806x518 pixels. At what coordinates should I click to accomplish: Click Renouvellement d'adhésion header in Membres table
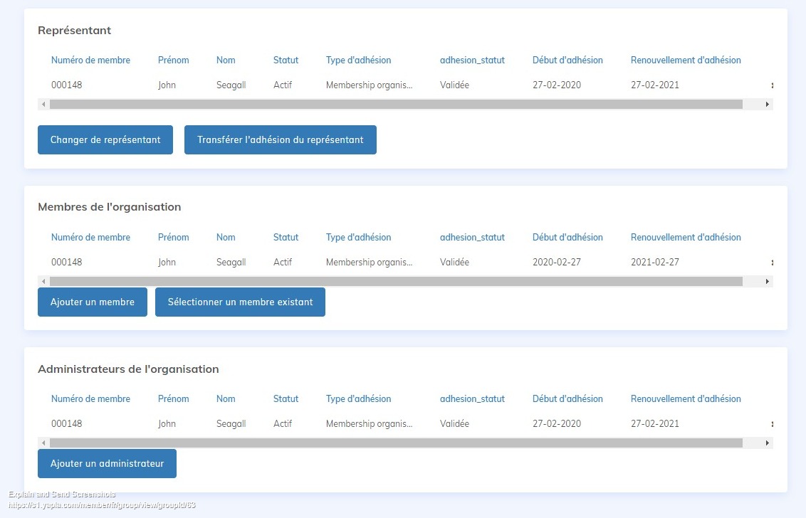[x=686, y=238]
